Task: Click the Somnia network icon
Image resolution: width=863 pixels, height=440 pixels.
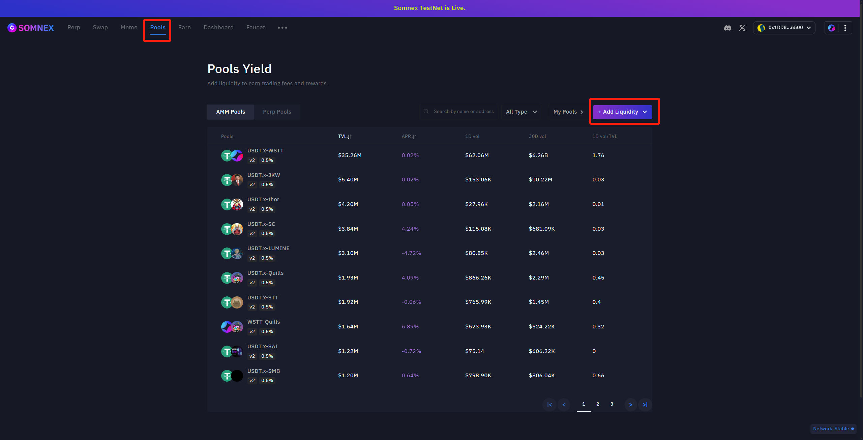Action: click(831, 28)
